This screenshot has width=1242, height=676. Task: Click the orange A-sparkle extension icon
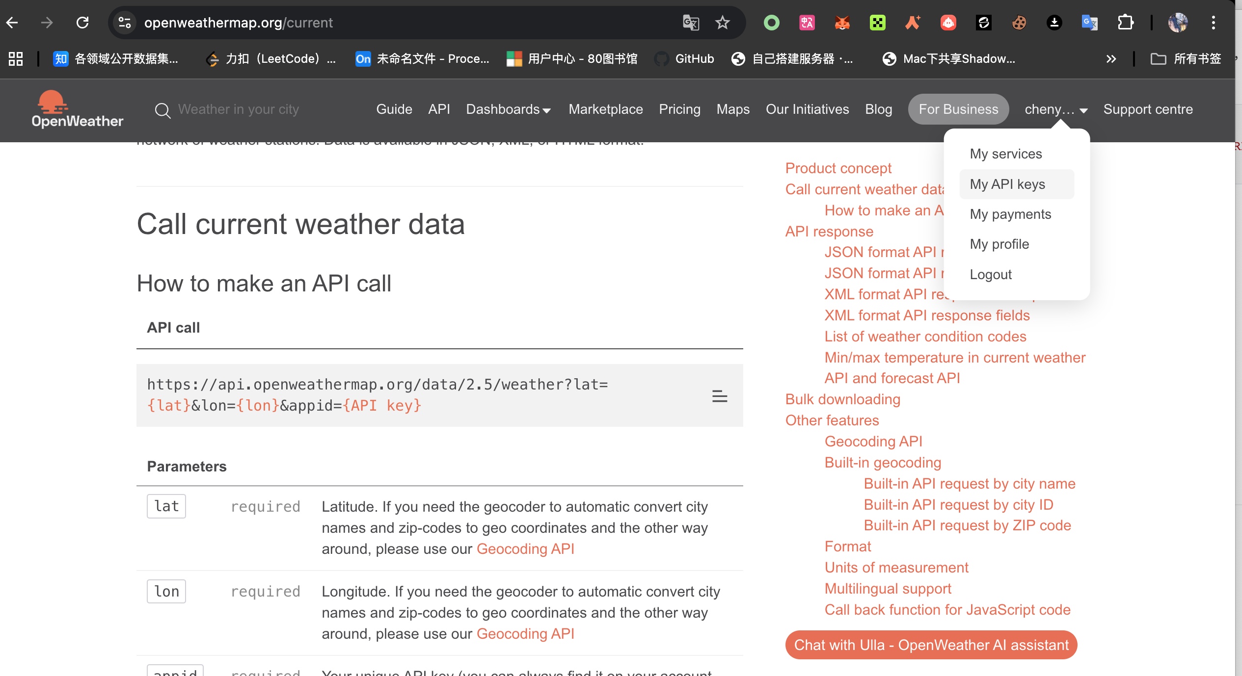913,23
